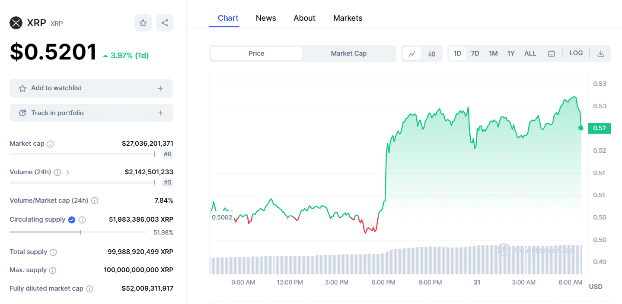The width and height of the screenshot is (622, 304).
Task: Click the green current price dot on chart
Action: [581, 128]
